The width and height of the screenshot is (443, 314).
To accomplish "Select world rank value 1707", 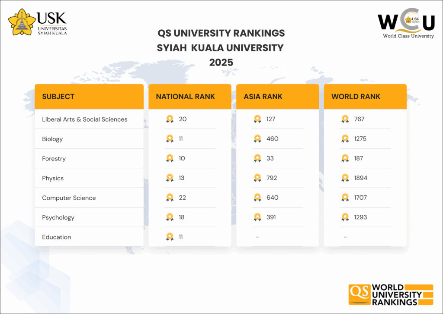I will click(x=360, y=198).
